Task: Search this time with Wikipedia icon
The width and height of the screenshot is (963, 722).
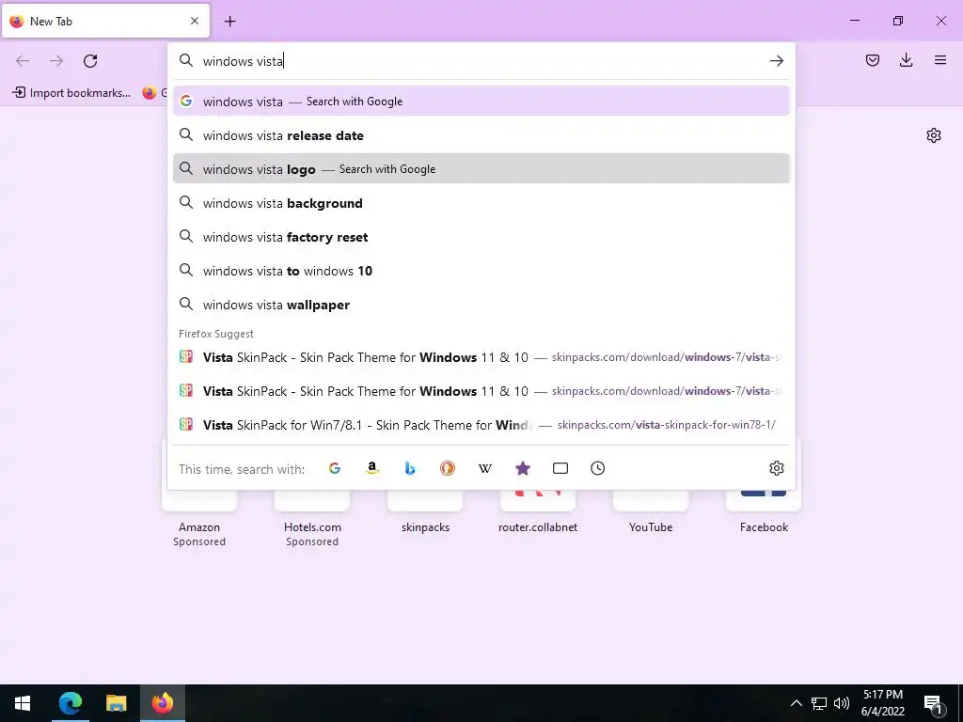Action: pyautogui.click(x=485, y=468)
